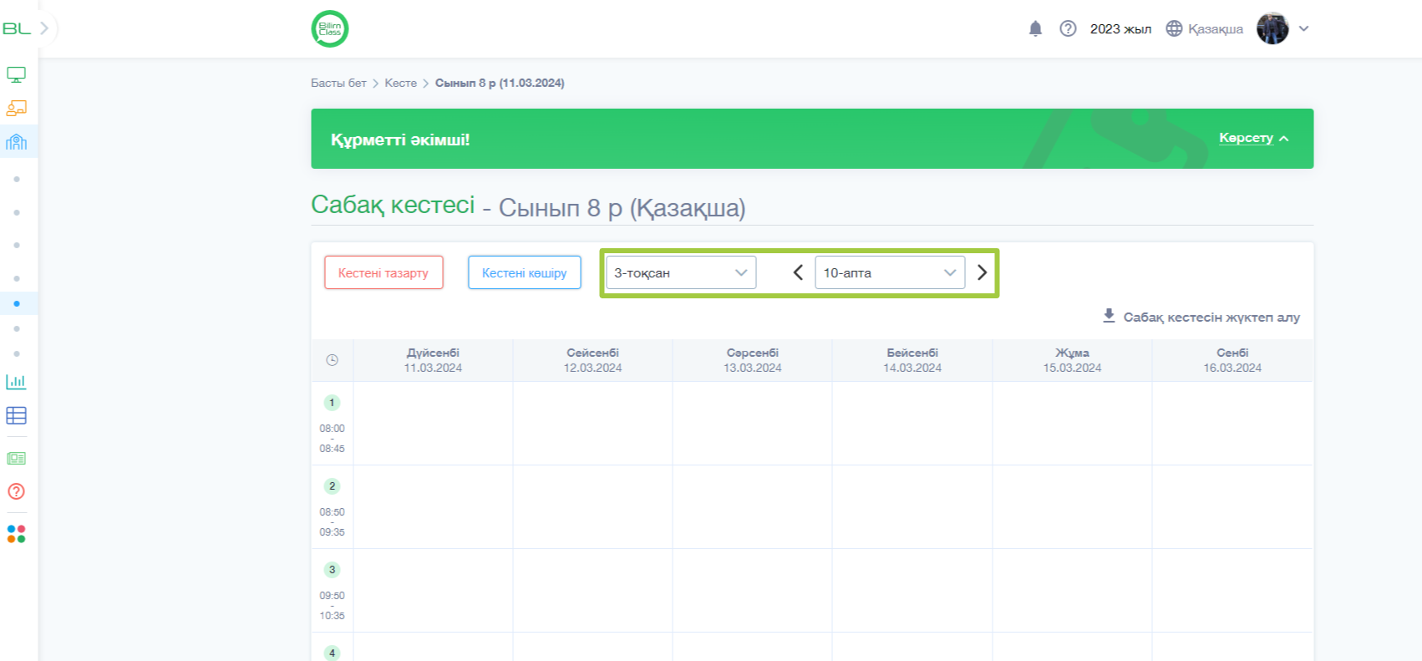Download schedule via Сабақ кестесін жүктеп алу
1422x661 pixels.
tap(1201, 317)
